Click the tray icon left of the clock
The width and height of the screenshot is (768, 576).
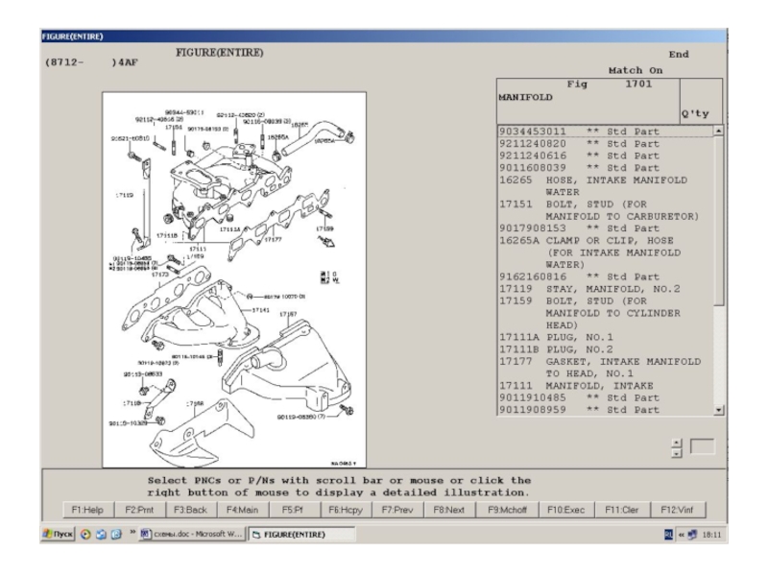(692, 535)
